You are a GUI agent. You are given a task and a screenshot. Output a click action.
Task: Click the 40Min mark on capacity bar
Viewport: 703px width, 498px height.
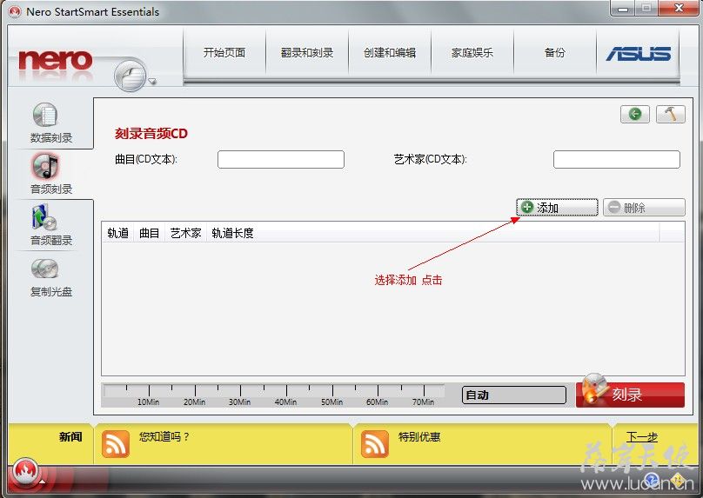point(285,402)
